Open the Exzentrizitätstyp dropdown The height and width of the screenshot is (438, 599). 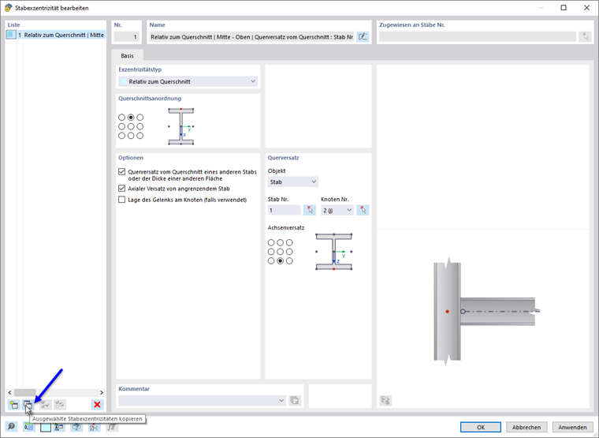188,81
